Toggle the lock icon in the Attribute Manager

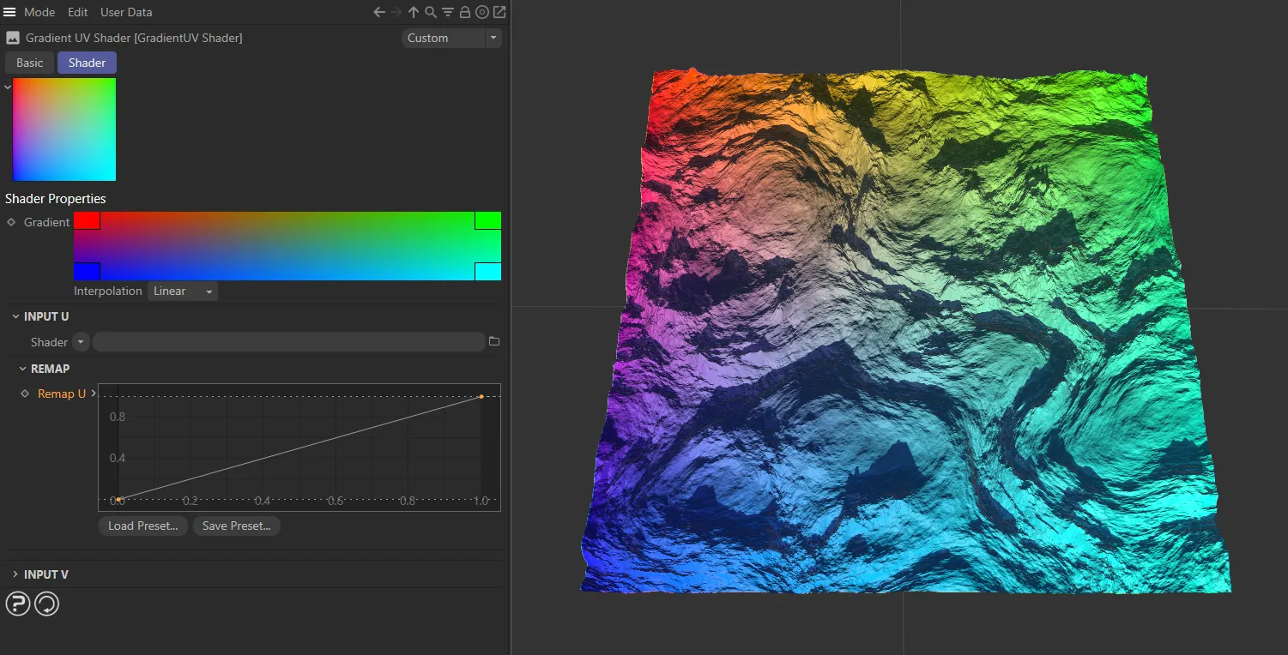(x=464, y=12)
